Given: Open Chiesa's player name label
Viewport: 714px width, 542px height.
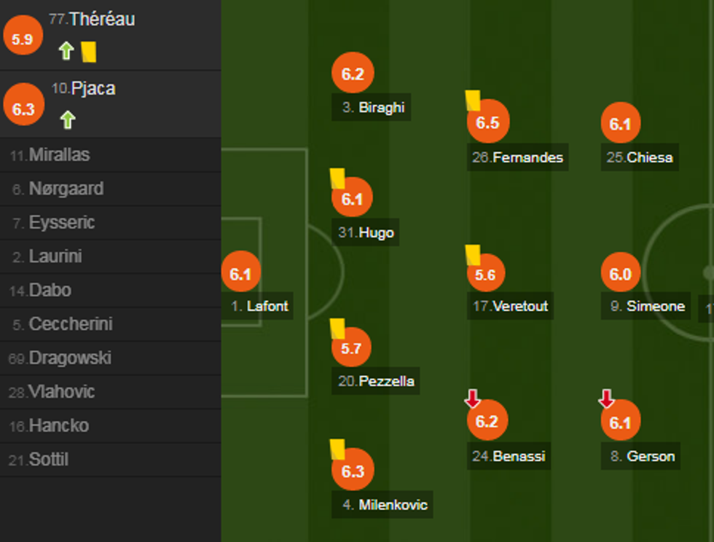Looking at the screenshot, I should click(x=640, y=157).
